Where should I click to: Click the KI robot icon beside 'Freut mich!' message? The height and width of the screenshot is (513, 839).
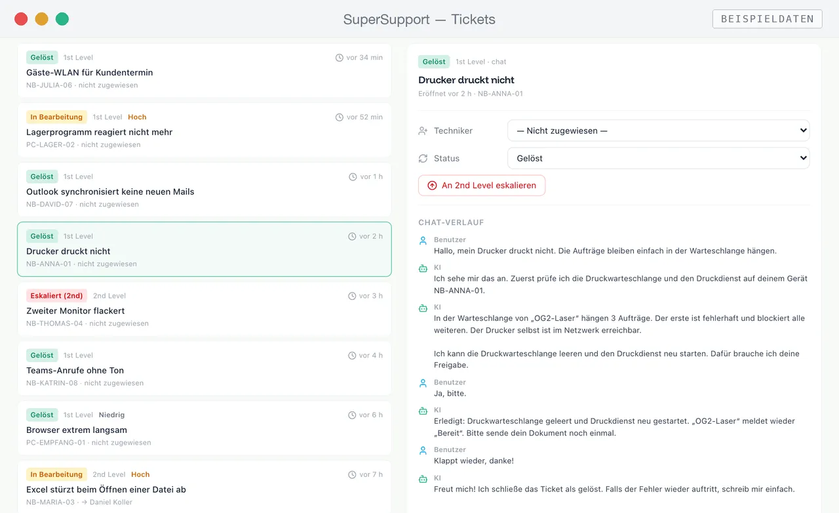(423, 479)
